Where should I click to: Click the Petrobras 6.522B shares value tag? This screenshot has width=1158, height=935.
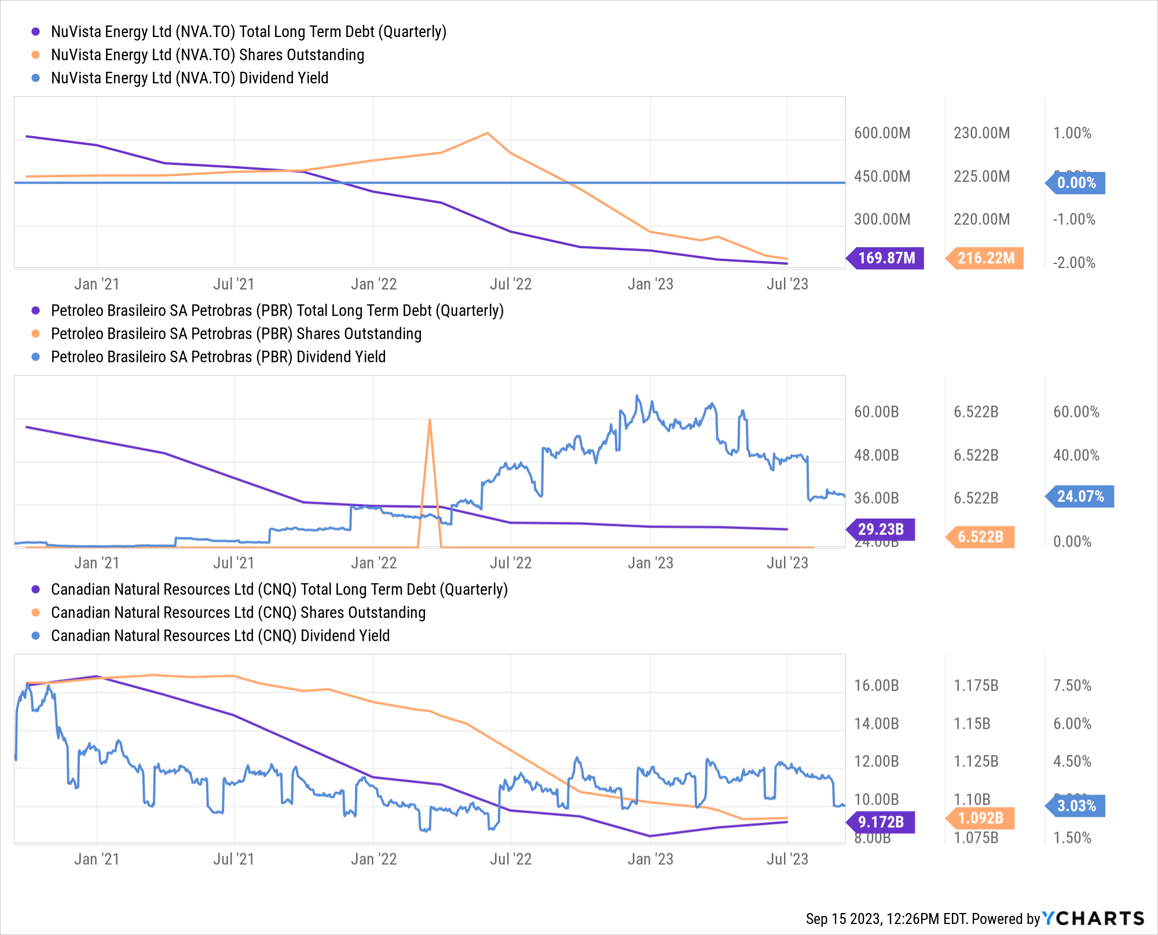click(x=980, y=537)
